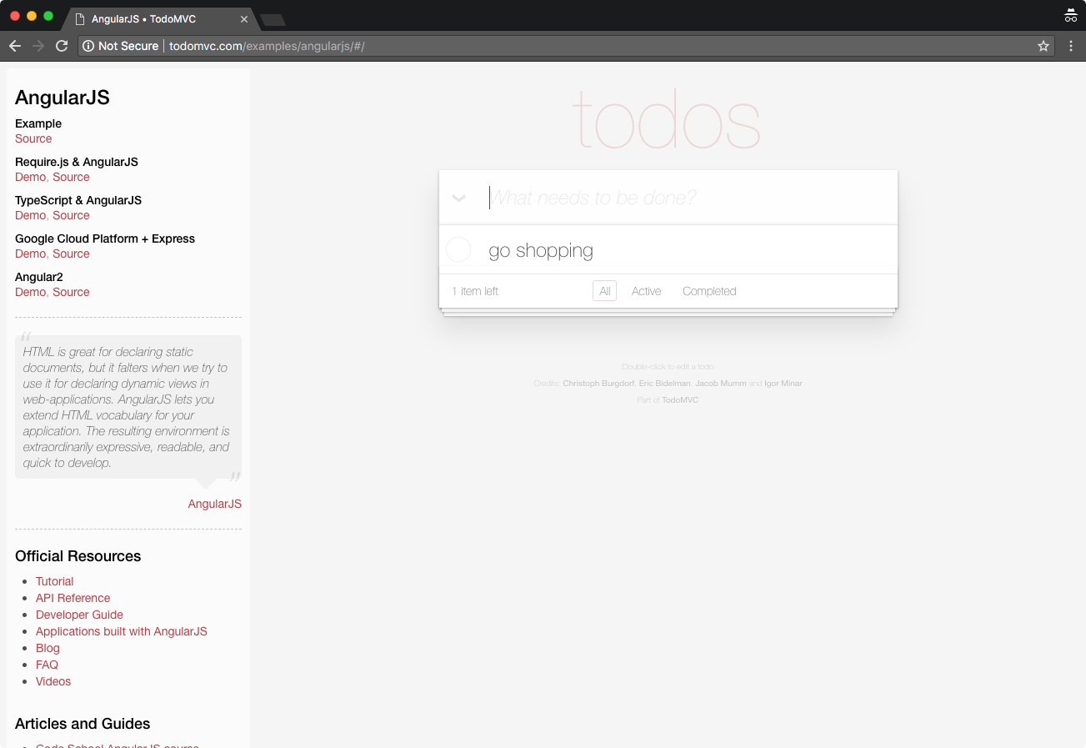Click the '1 item left' counter text
The height and width of the screenshot is (748, 1086).
[x=475, y=291]
